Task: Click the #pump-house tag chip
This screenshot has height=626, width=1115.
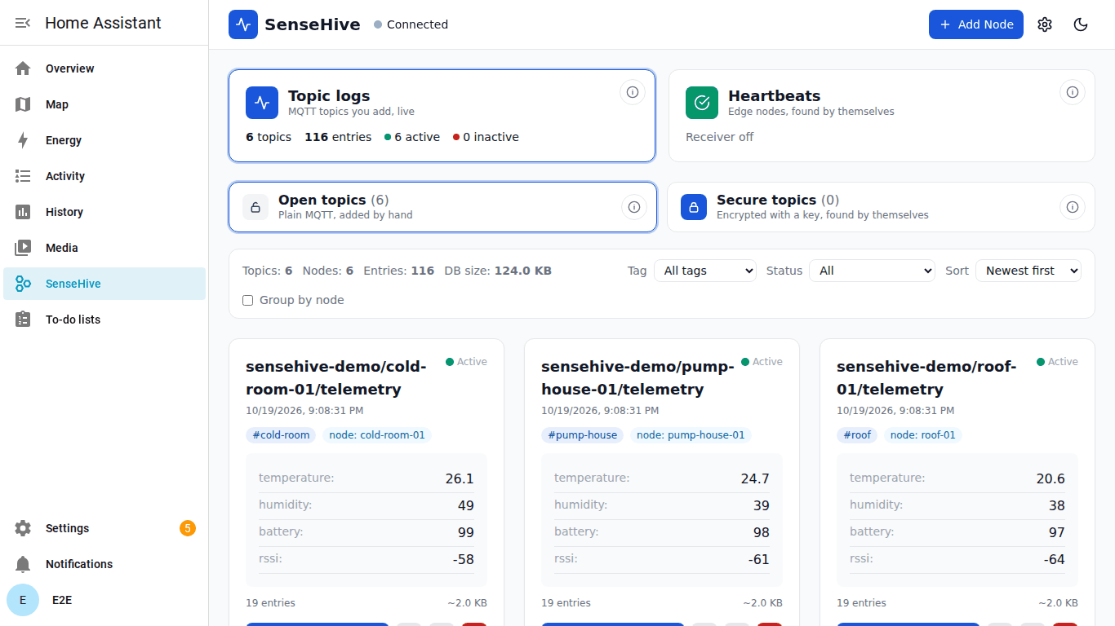Action: click(x=582, y=435)
